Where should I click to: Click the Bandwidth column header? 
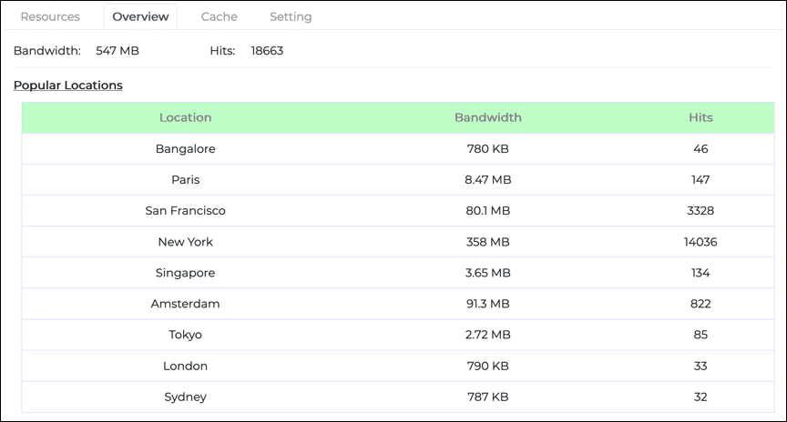[487, 117]
